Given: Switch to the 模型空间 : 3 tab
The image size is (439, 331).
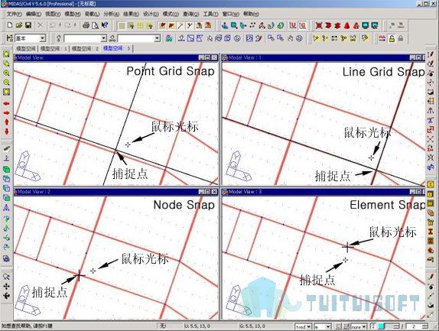Looking at the screenshot, I should [x=117, y=48].
